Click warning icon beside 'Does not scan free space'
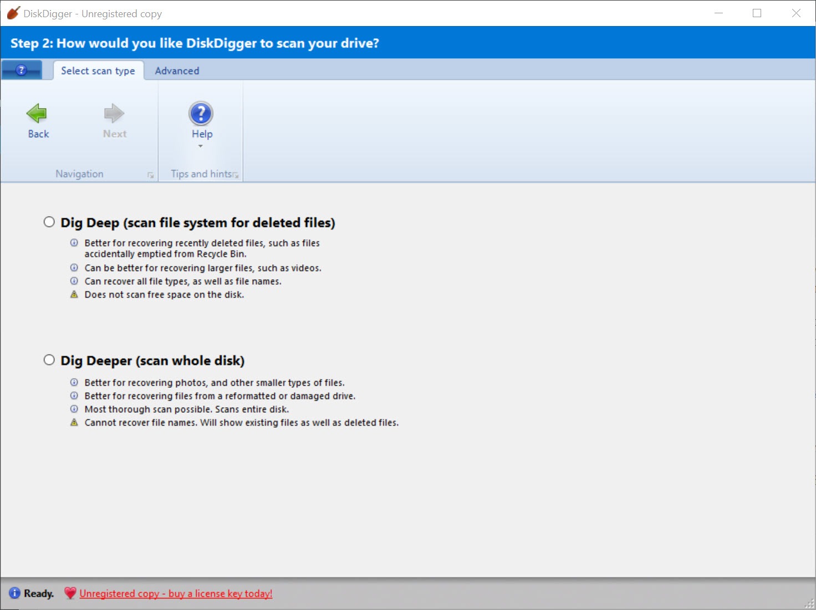816x610 pixels. pos(74,294)
